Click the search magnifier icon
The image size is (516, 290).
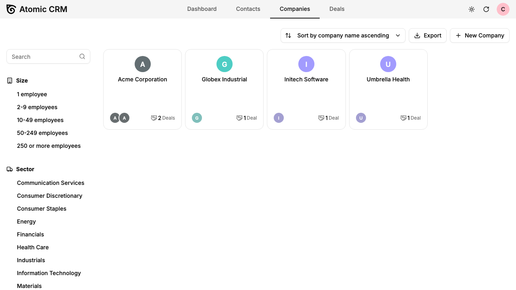click(82, 56)
